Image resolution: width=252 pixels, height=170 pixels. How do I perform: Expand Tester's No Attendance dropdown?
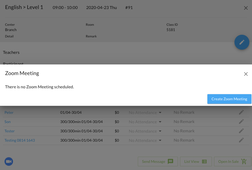(145, 131)
